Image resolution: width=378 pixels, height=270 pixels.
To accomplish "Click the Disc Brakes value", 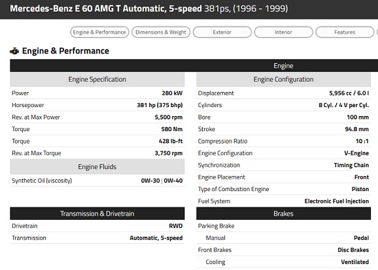I will pos(353,250).
